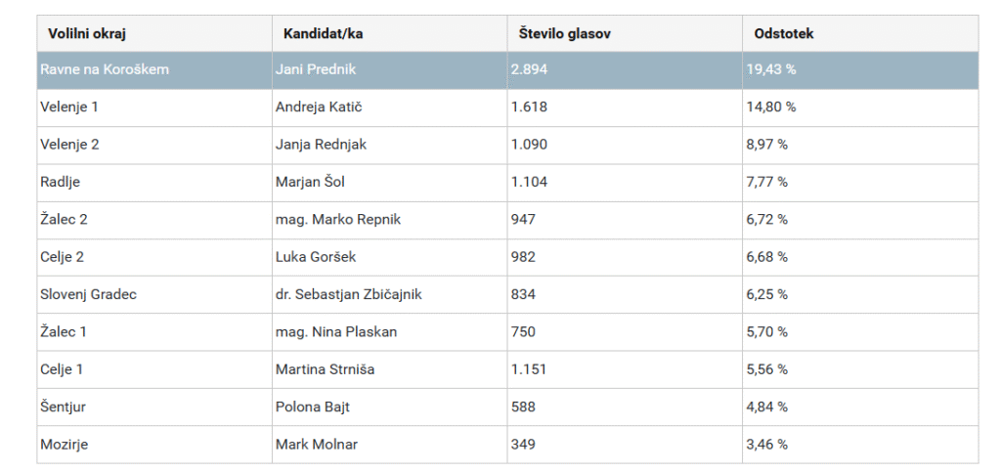Screen dimensions: 1001x472
Task: Click candidate Luka Goršek
Action: tap(315, 257)
